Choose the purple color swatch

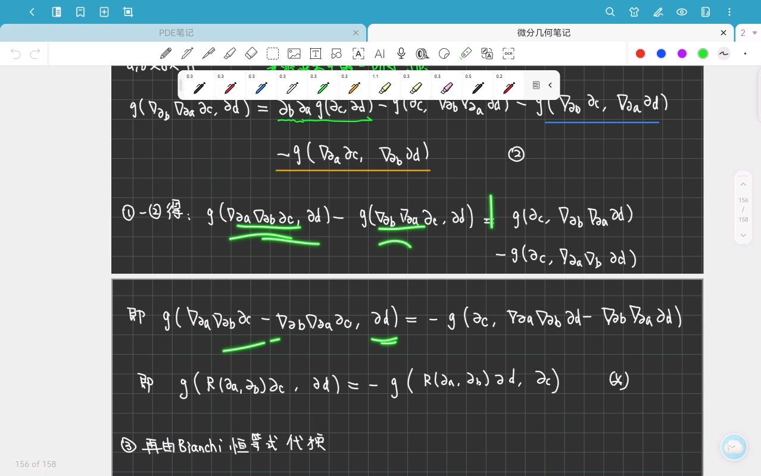682,54
